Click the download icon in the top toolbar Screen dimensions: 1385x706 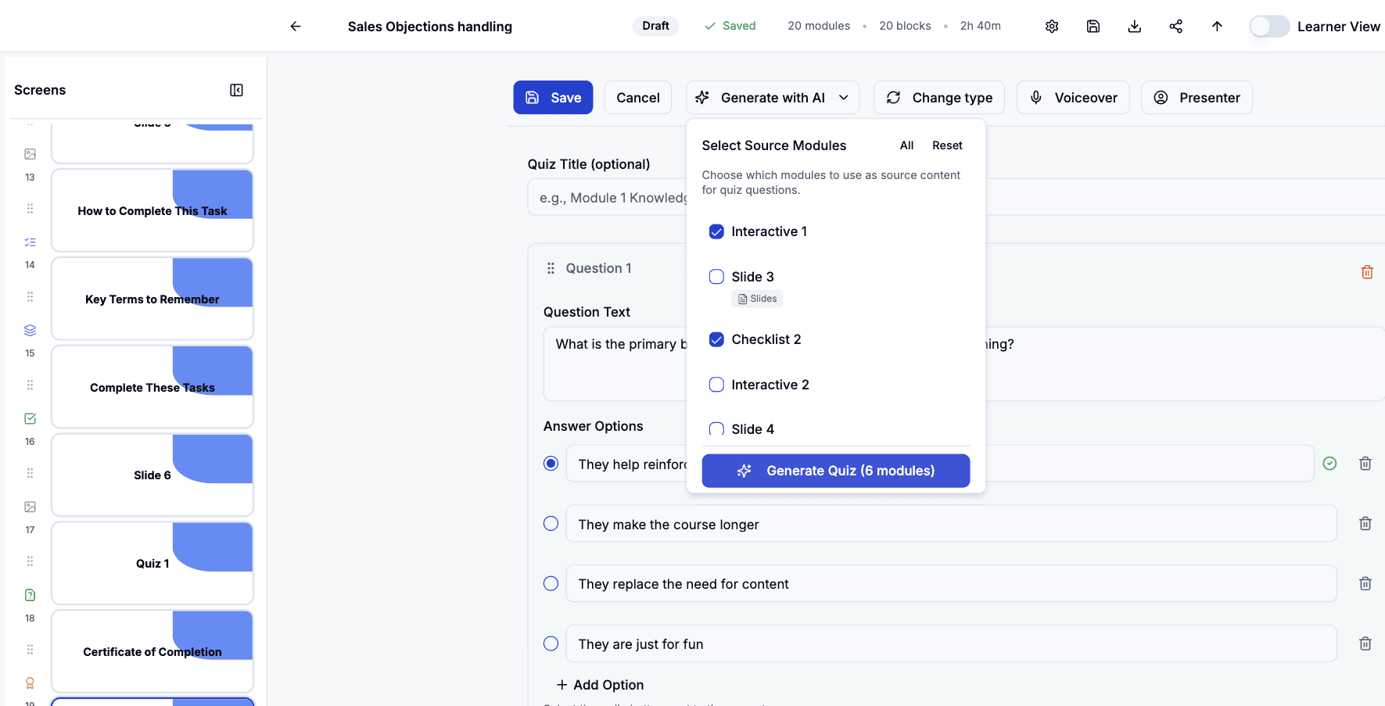(1134, 26)
